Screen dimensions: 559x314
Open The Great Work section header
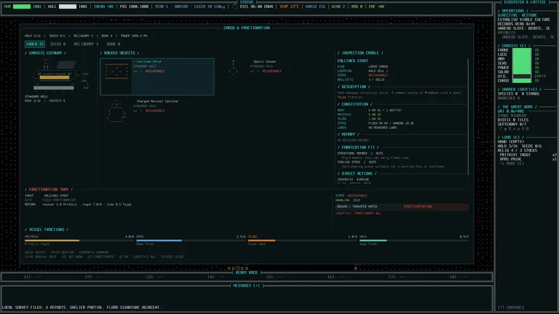tap(517, 107)
